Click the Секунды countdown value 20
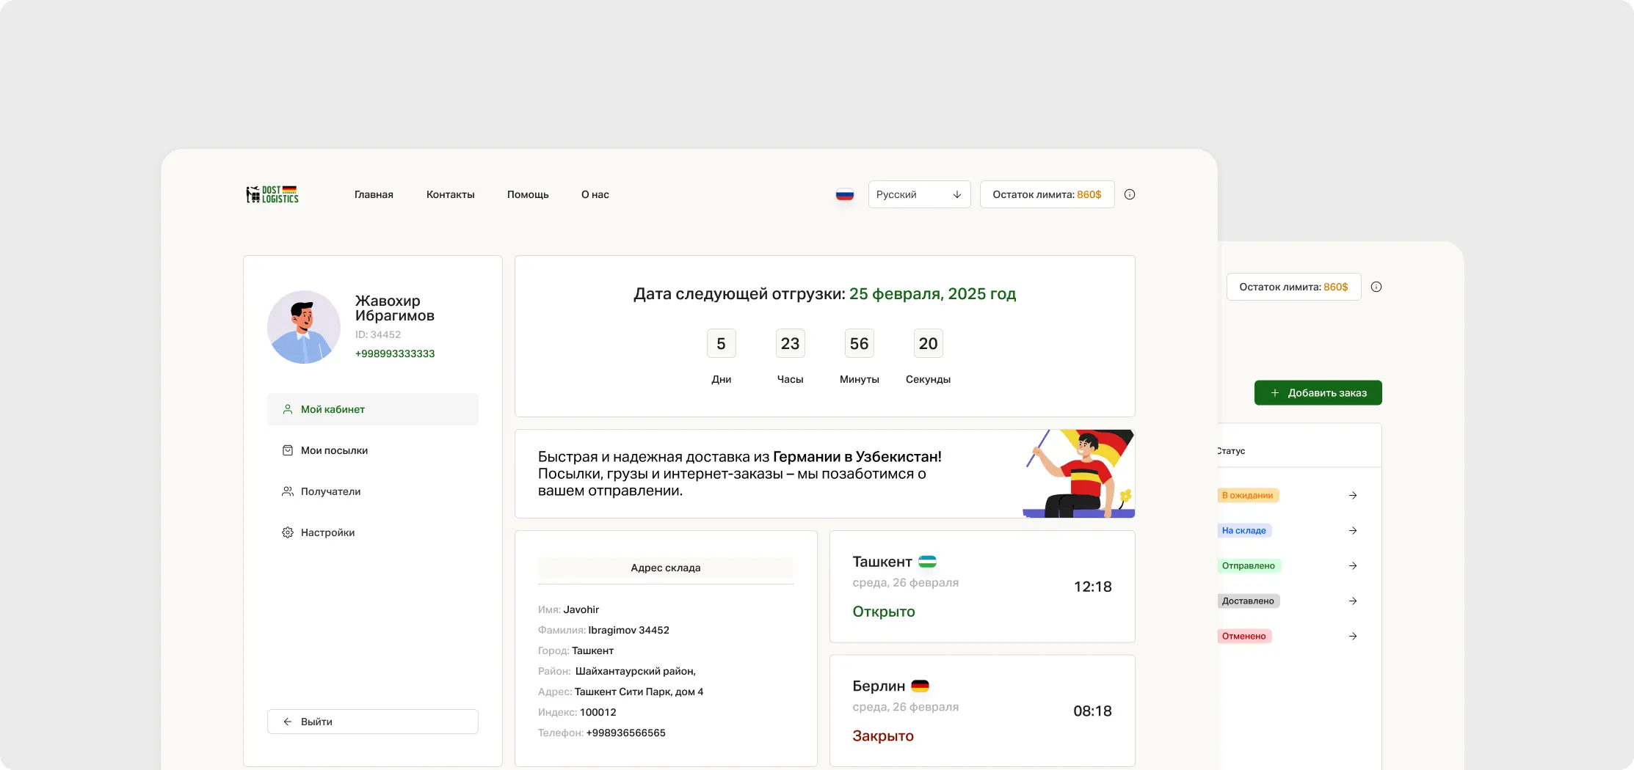This screenshot has width=1634, height=770. 928,343
